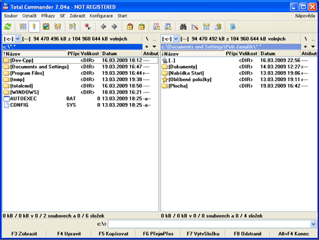Open the Konfigurace menu
Image resolution: width=319 pixels, height=240 pixels.
[101, 16]
